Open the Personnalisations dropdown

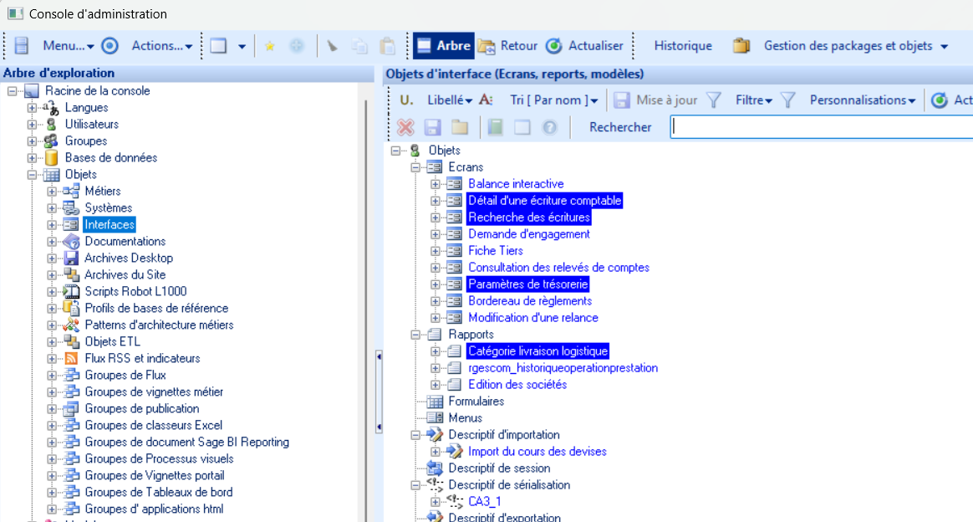tap(863, 100)
